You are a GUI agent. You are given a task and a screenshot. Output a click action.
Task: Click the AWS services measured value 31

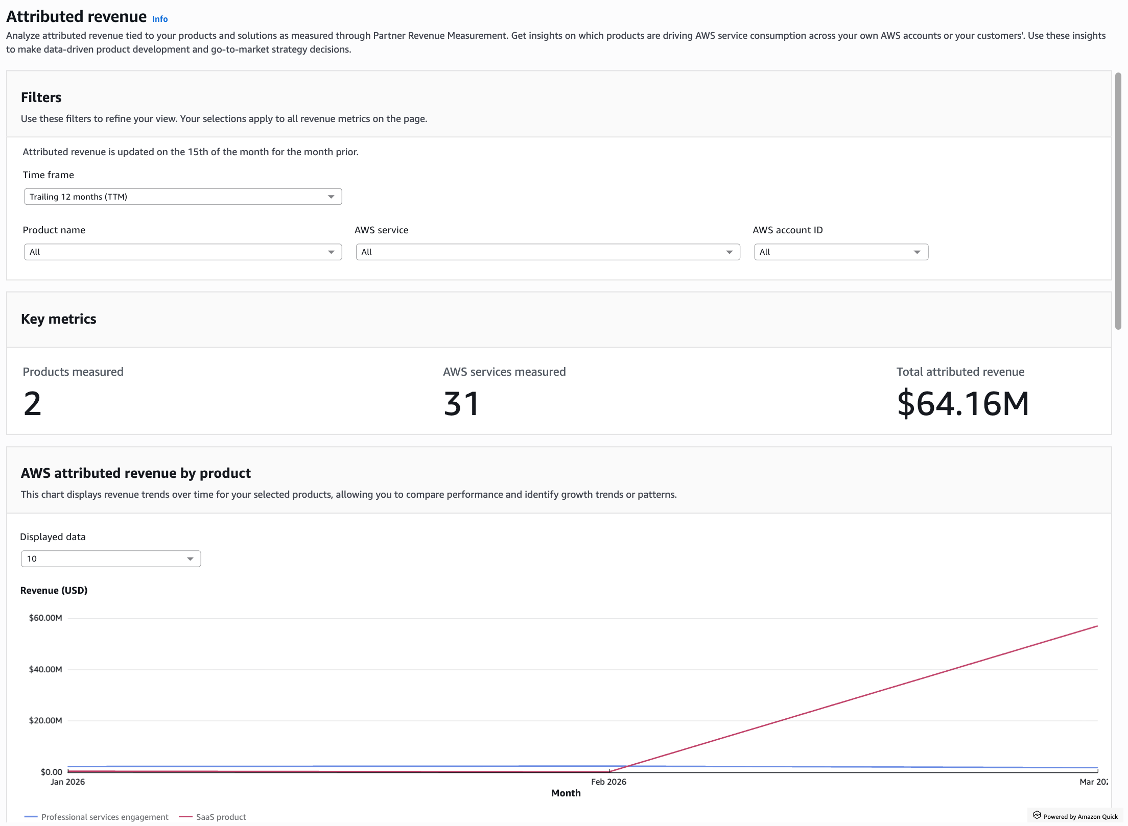coord(461,403)
